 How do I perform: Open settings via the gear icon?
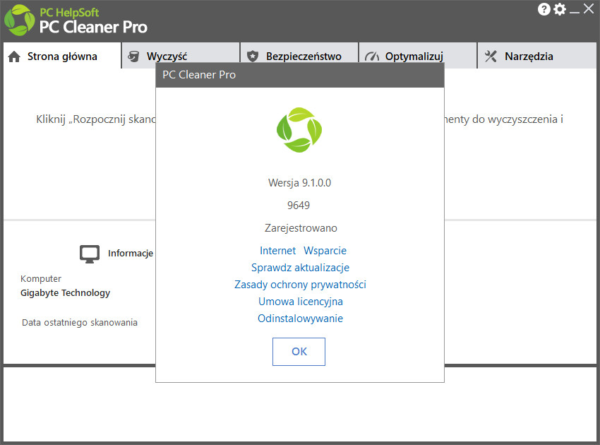click(560, 9)
